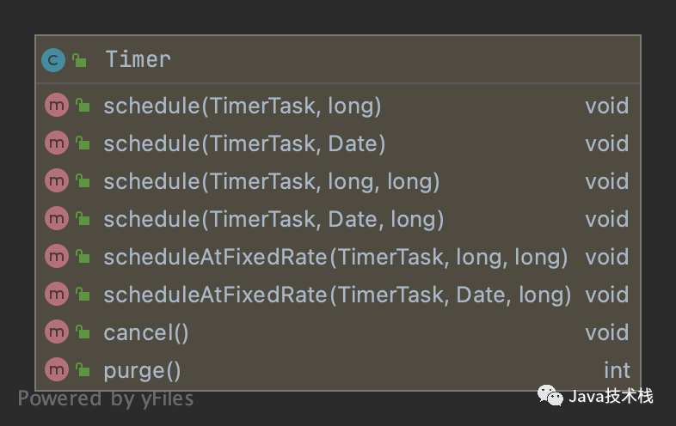Click public visibility icon next to purge()
The height and width of the screenshot is (426, 676).
coord(83,369)
